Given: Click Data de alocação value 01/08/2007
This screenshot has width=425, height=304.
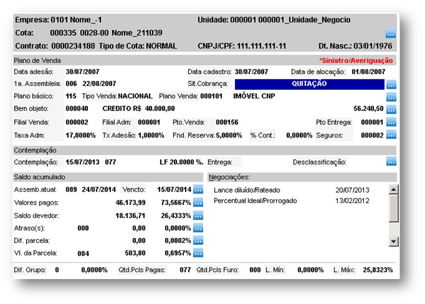Looking at the screenshot, I should point(369,72).
